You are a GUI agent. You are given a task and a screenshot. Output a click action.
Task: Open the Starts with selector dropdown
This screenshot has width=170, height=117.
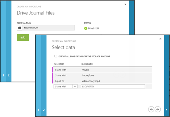(63, 86)
